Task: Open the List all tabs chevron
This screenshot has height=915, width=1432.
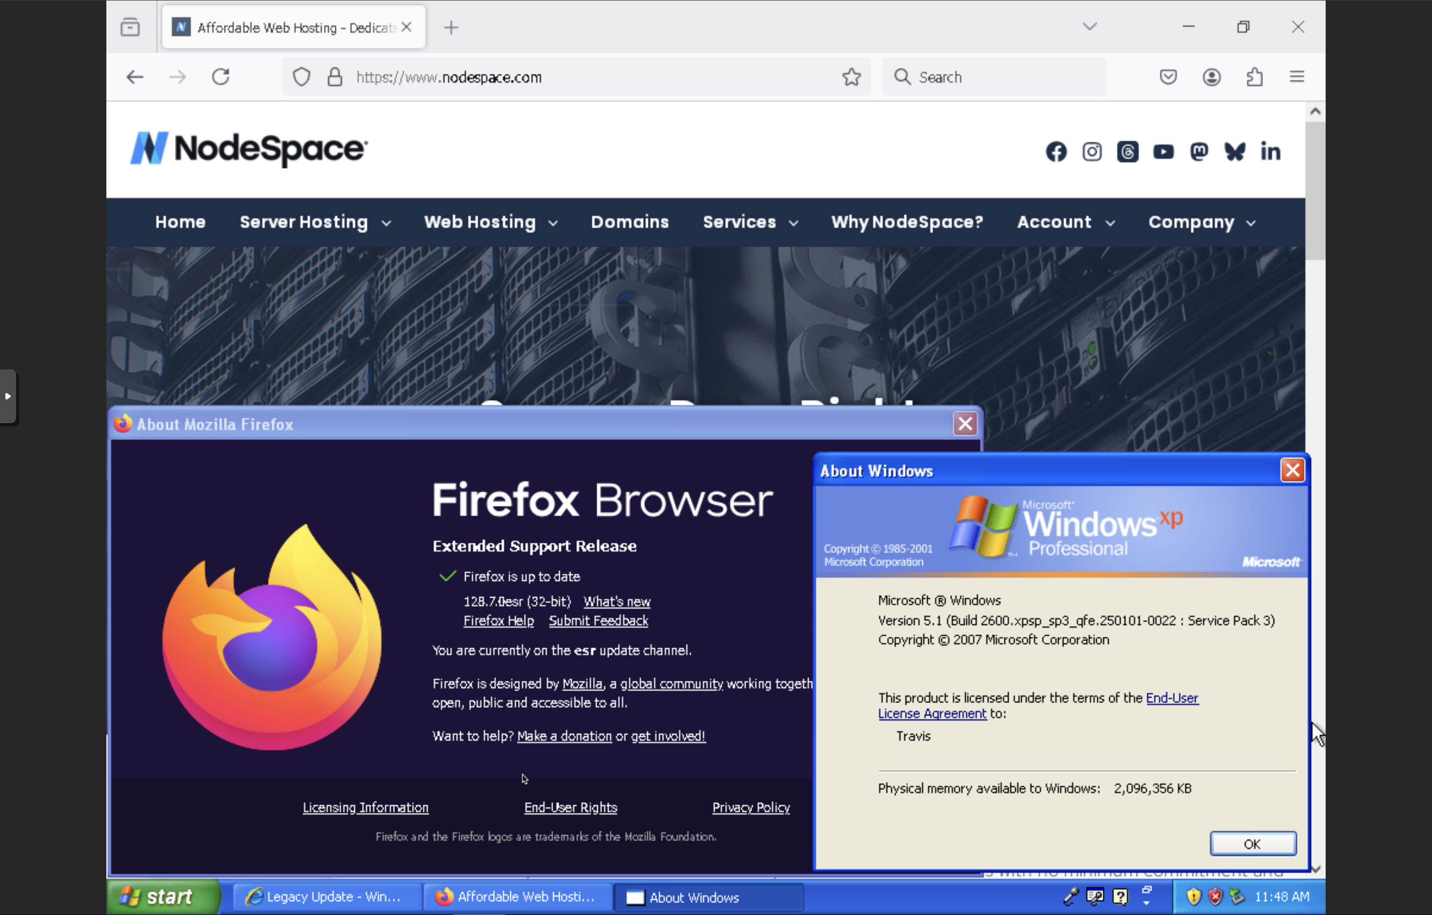Action: click(1089, 27)
